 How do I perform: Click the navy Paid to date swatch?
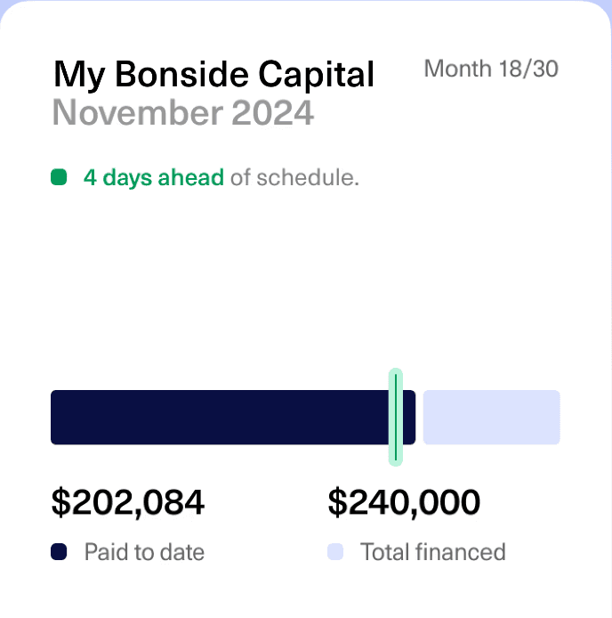coord(60,552)
